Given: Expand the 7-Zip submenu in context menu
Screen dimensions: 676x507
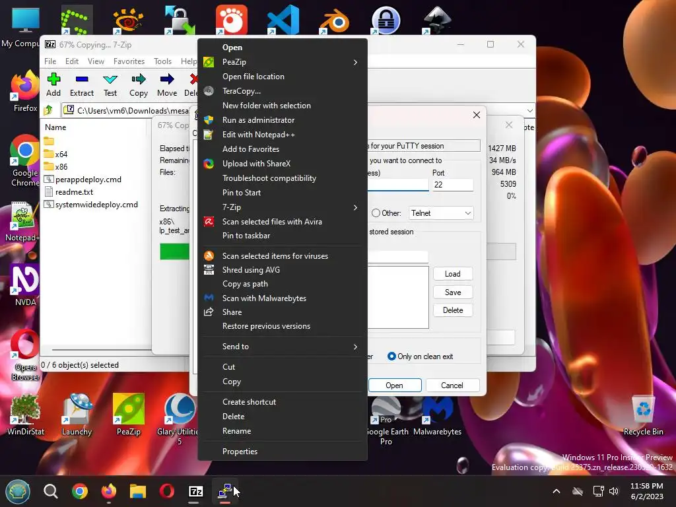Looking at the screenshot, I should pos(283,207).
